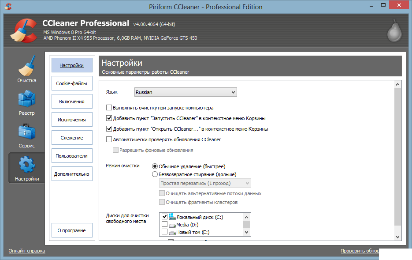This screenshot has width=412, height=260.
Task: Click the CCleaner logo in header
Action: pyautogui.click(x=22, y=30)
